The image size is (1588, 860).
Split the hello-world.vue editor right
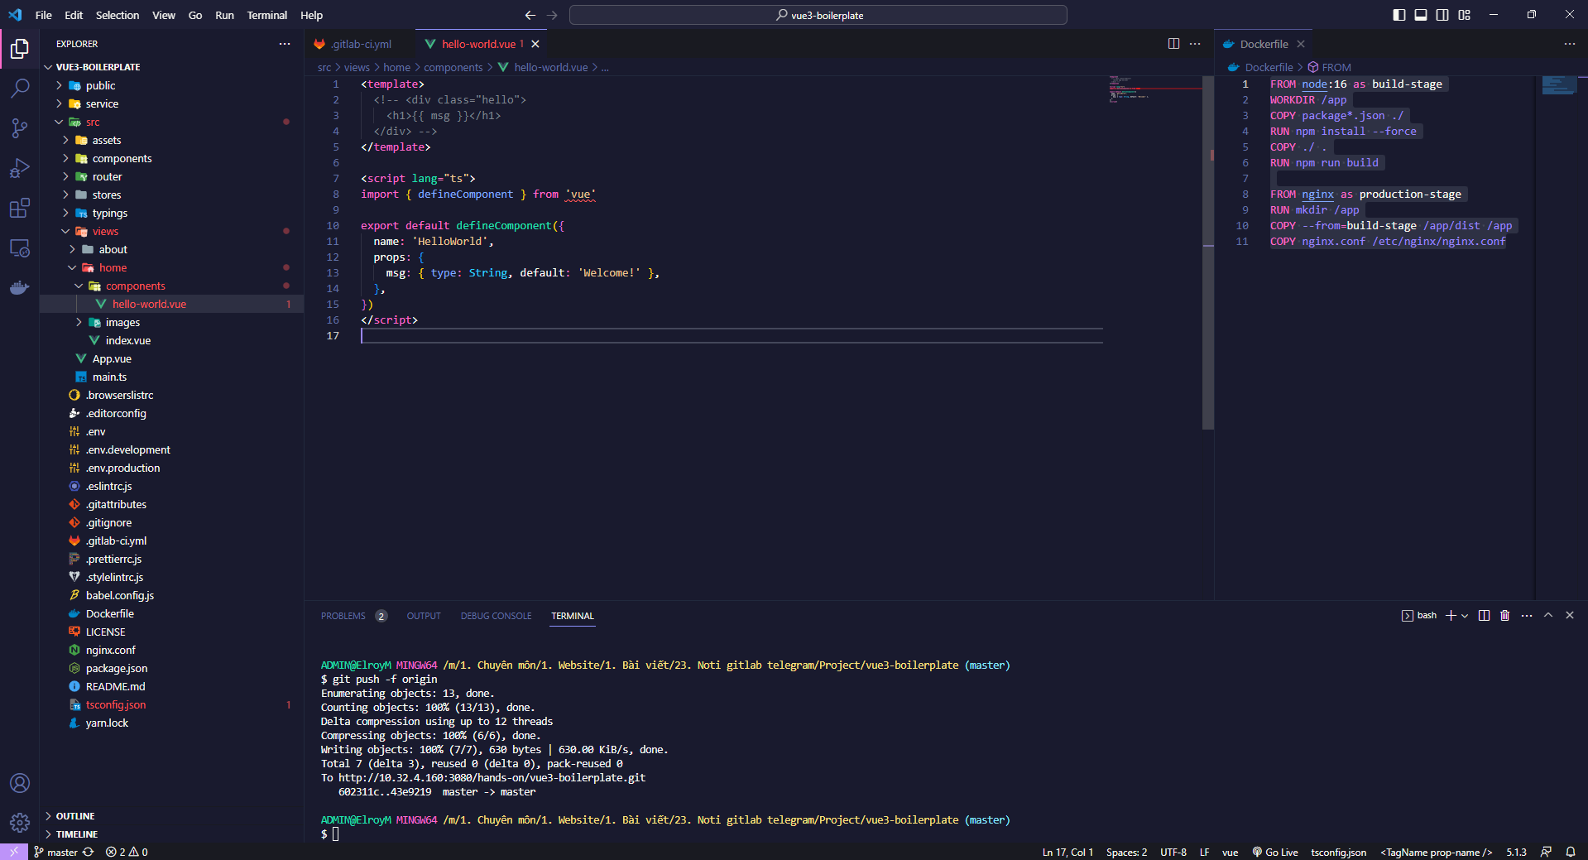[x=1173, y=44]
